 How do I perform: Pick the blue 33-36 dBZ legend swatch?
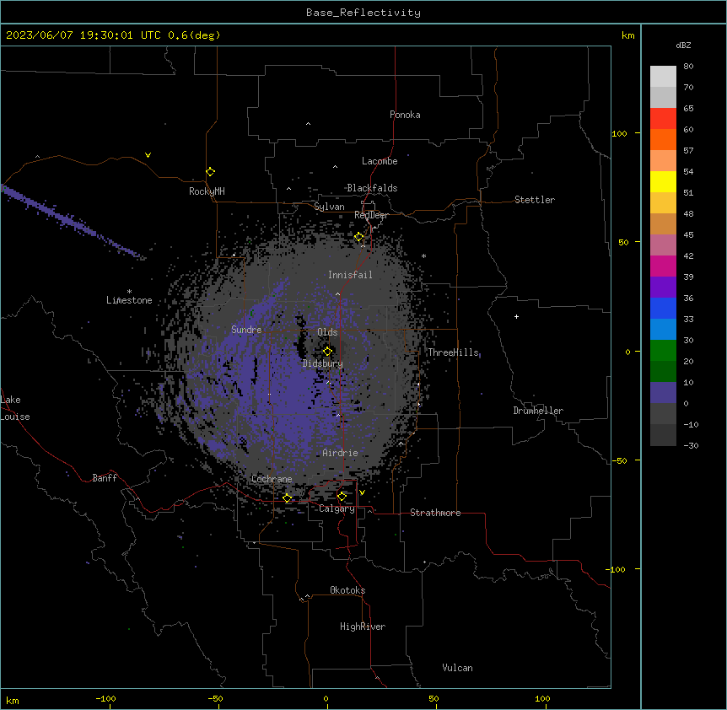click(663, 309)
